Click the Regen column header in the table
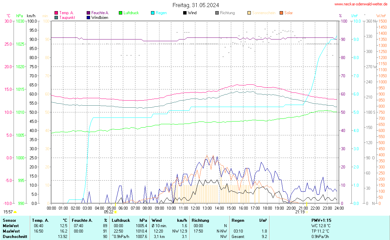Screen dimensions: 390x240 click(x=237, y=220)
